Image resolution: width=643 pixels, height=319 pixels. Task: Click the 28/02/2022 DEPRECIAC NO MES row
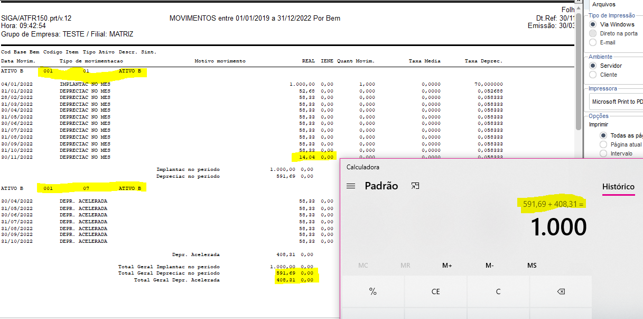pos(251,97)
